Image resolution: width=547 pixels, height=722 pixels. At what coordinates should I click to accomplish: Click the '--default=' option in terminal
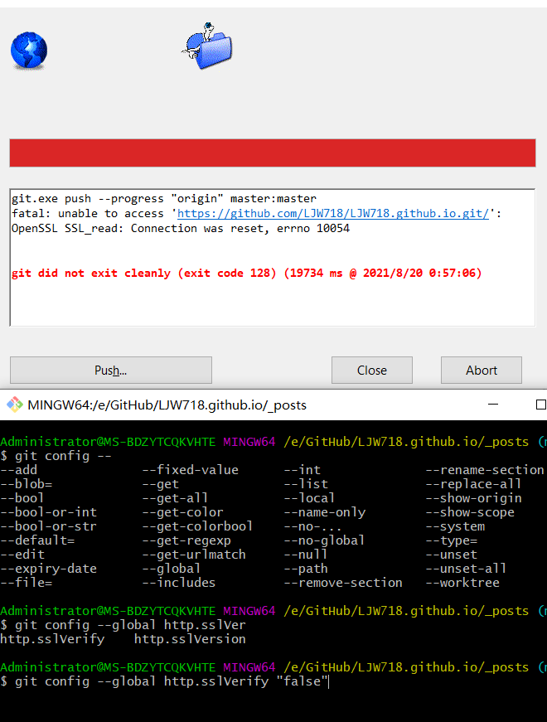(37, 540)
